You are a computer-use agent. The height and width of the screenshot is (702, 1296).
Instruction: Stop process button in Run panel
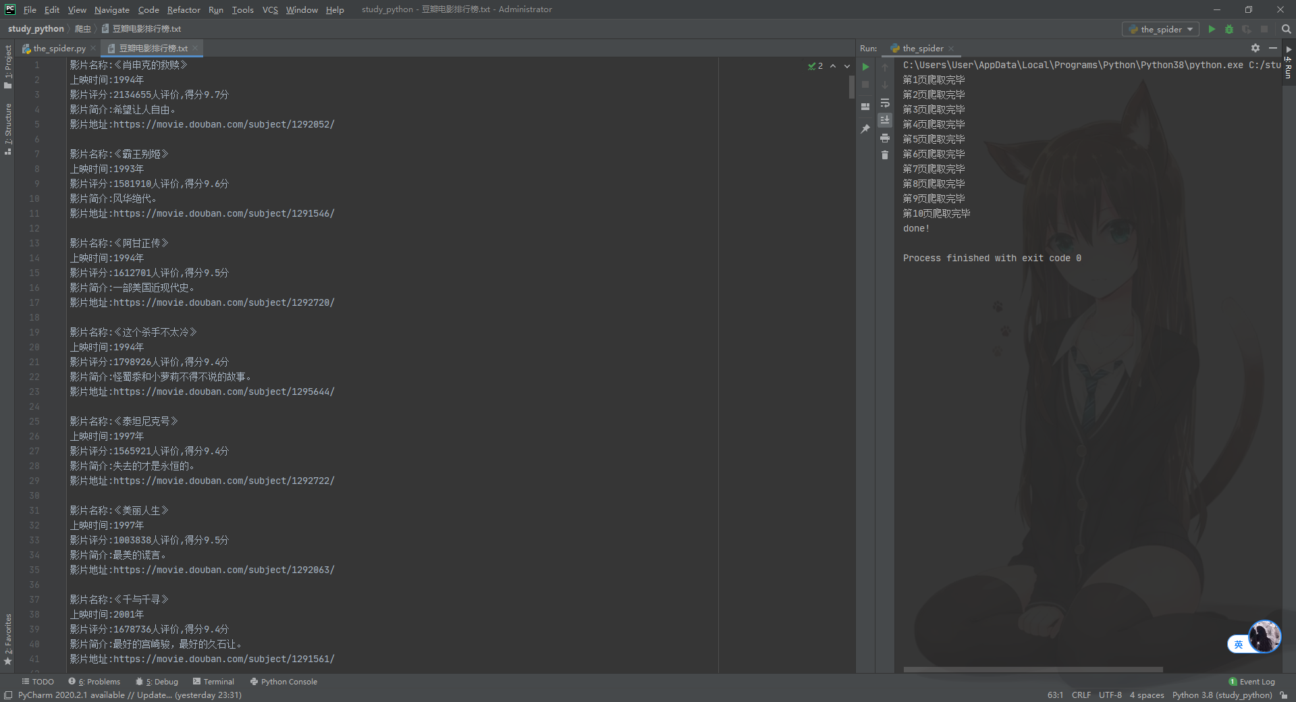(865, 84)
